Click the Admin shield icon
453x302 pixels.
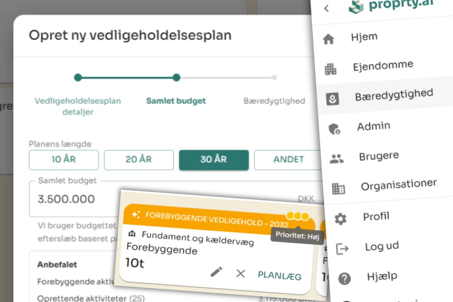click(334, 129)
